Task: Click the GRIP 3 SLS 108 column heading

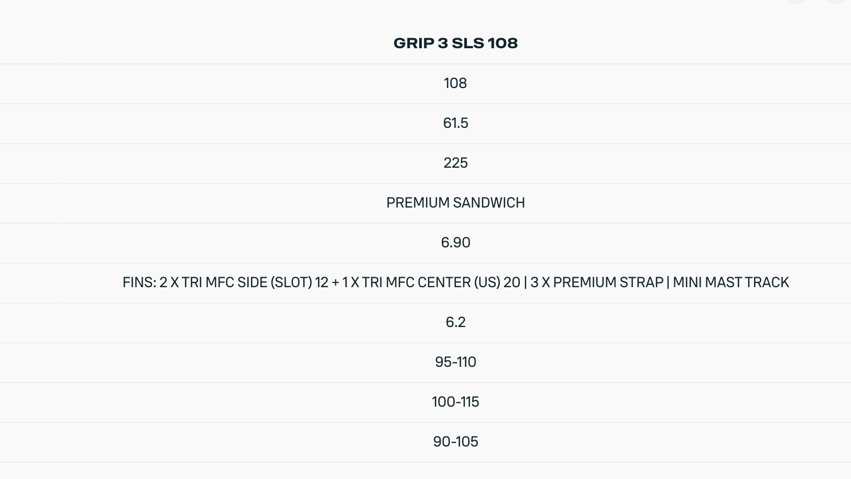Action: (455, 43)
